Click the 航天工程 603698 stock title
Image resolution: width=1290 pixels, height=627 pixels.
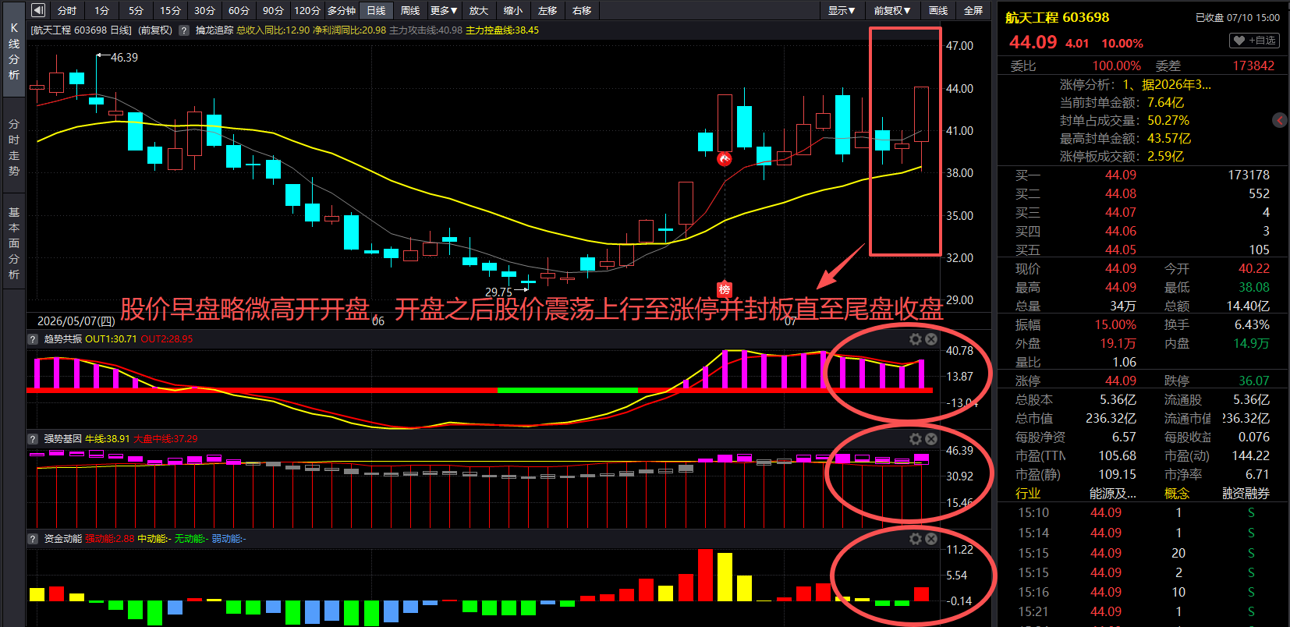coord(1057,17)
